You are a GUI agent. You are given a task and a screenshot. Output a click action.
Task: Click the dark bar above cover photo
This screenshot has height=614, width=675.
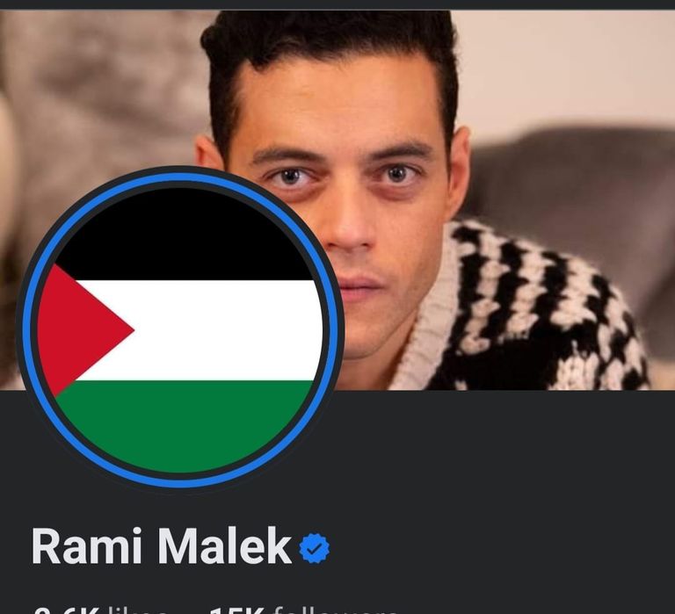pos(337,4)
